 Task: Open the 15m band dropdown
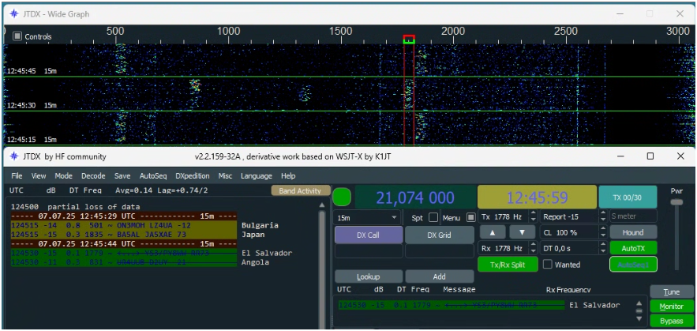368,217
